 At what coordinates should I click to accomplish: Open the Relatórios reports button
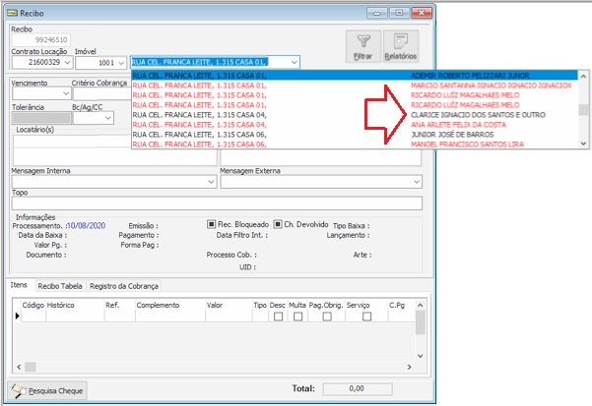pos(401,46)
